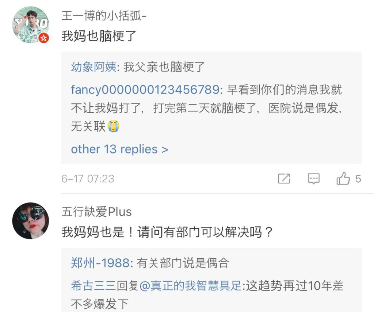
Task: Open 五行缺爱Plus profile avatar
Action: pyautogui.click(x=31, y=221)
